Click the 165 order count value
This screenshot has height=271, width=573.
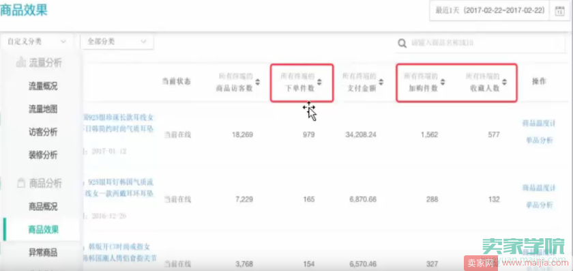point(309,199)
